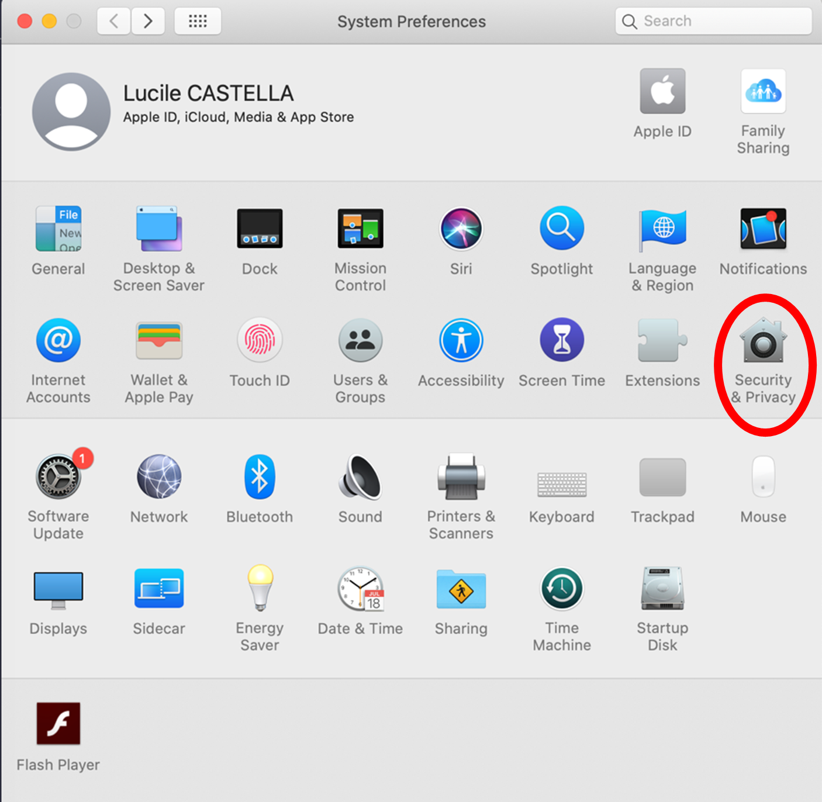Open Startup Disk pane
Viewport: 822px width, 802px height.
tap(662, 588)
